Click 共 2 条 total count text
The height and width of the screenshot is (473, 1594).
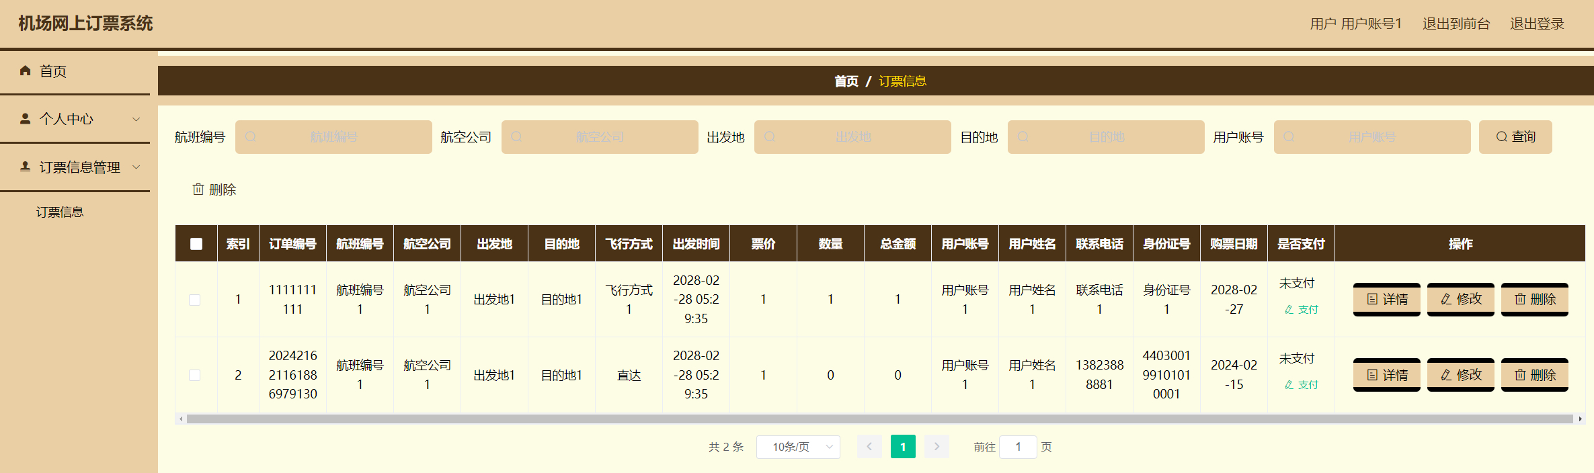(726, 447)
